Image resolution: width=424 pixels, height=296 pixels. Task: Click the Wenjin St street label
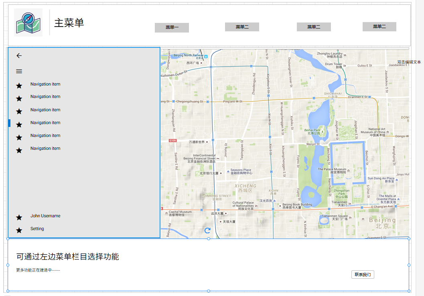[313, 144]
